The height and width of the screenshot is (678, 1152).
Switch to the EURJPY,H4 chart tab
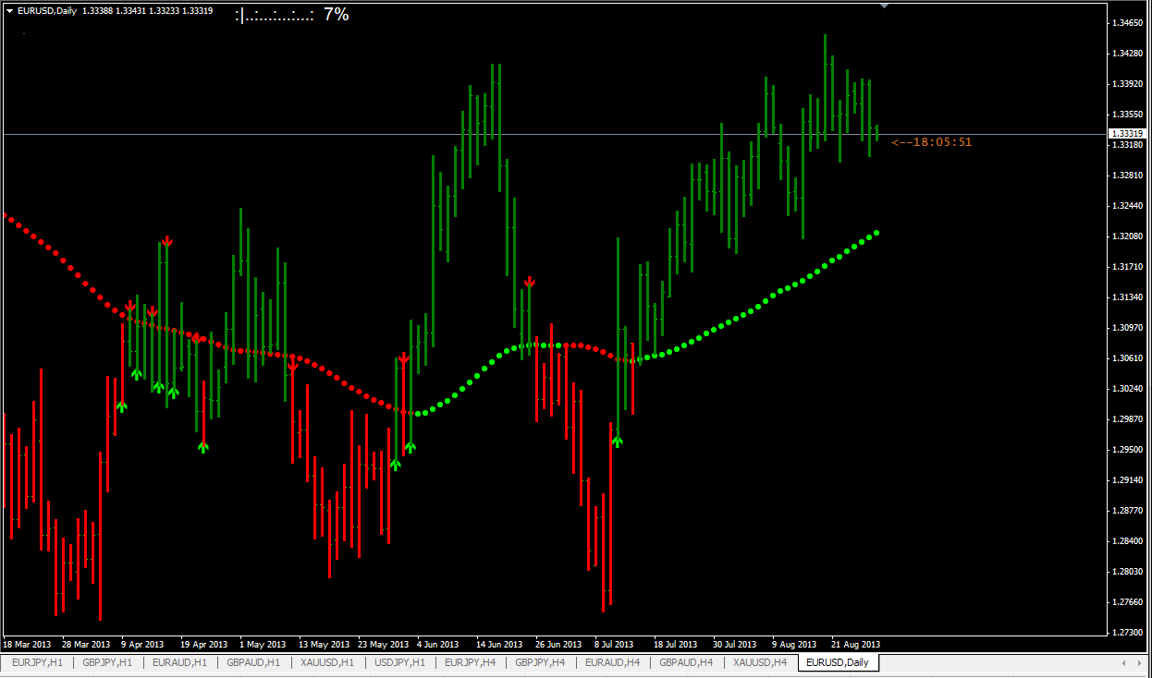[x=471, y=662]
